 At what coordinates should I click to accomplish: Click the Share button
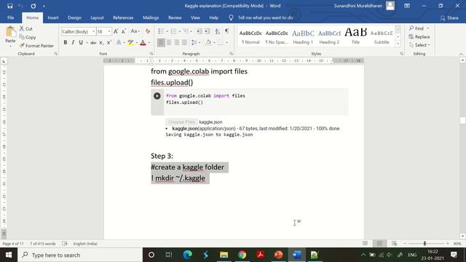pyautogui.click(x=449, y=17)
